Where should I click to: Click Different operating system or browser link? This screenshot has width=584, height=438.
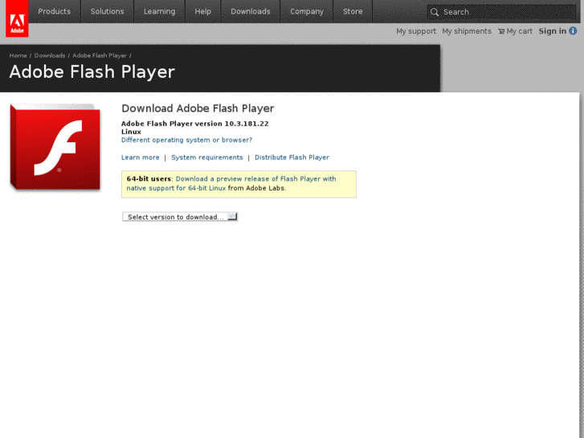[x=186, y=140]
